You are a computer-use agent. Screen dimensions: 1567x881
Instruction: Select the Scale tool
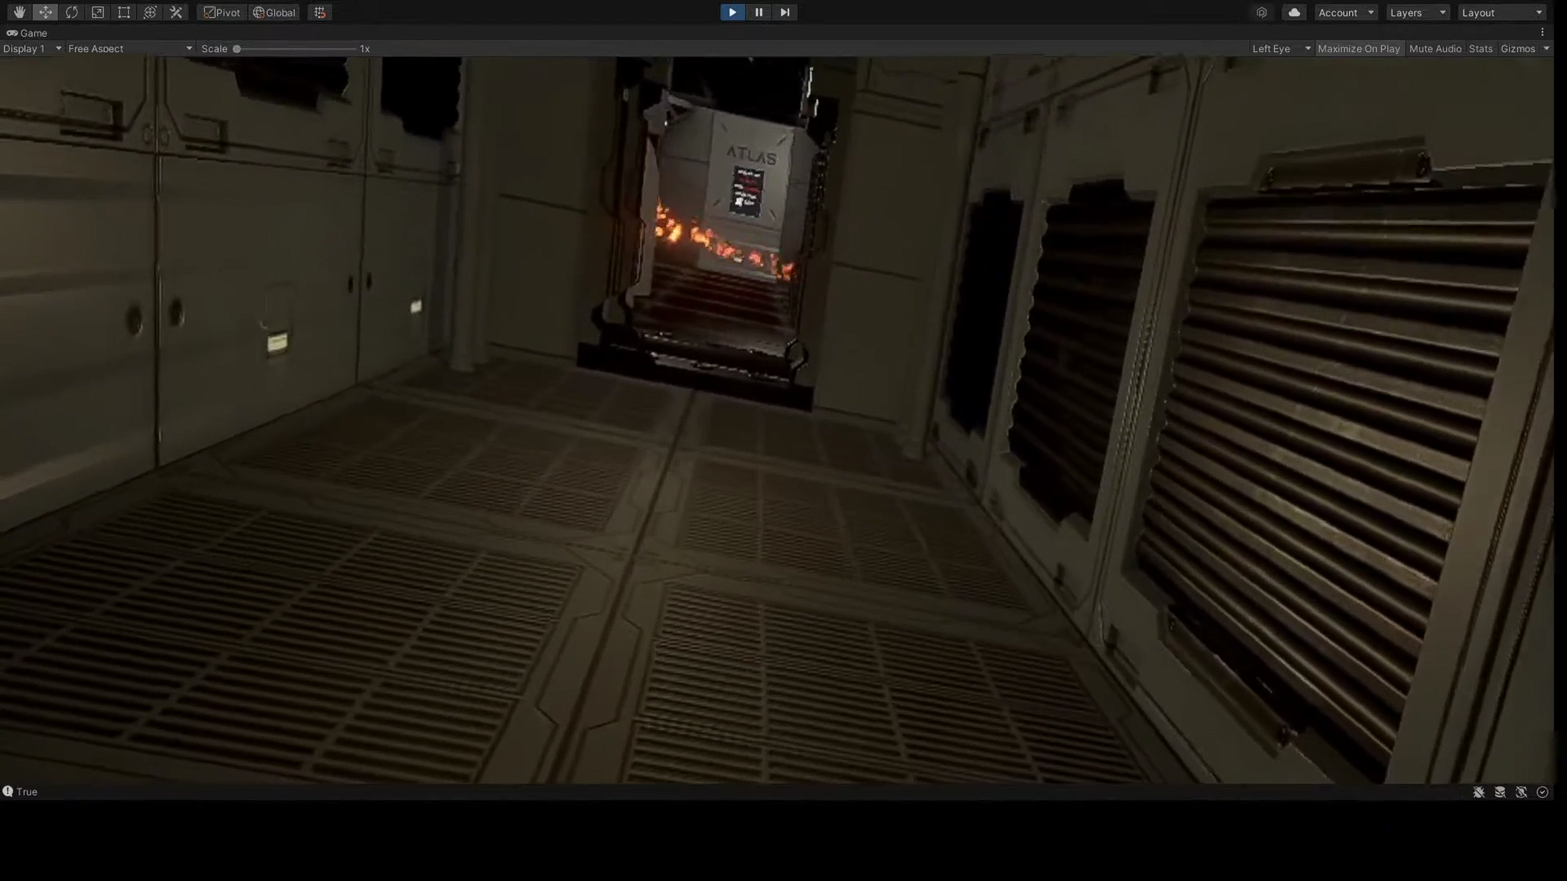pos(98,12)
